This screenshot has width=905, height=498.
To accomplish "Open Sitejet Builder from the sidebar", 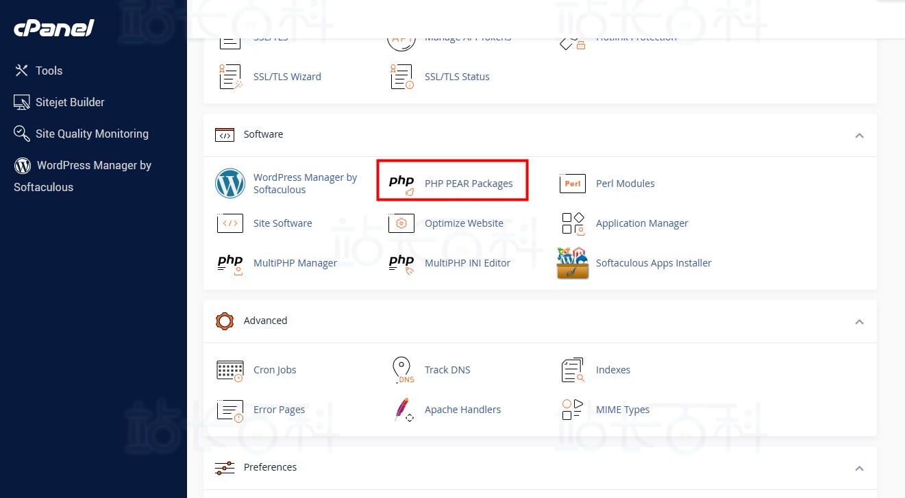I will tap(69, 102).
